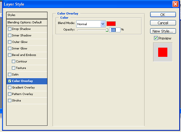
Task: Click the New Style... button
Action: pyautogui.click(x=163, y=31)
